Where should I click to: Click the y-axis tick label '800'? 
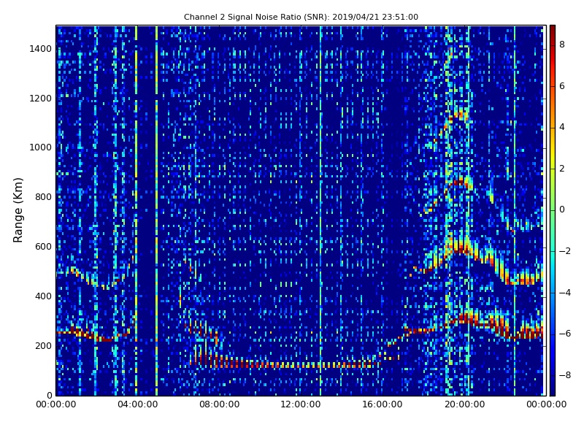[x=43, y=197]
